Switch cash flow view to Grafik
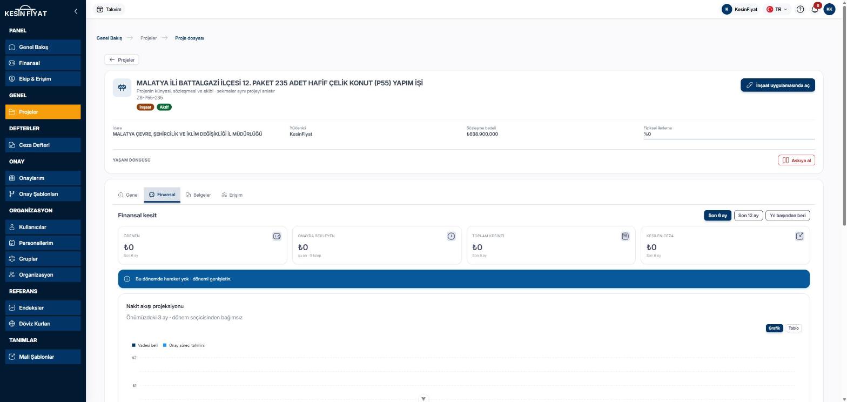Screen dimensions: 847x402 point(774,329)
